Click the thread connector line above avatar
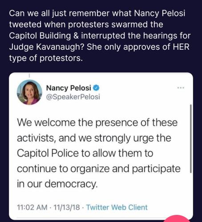The image size is (202, 222). [x=29, y=75]
